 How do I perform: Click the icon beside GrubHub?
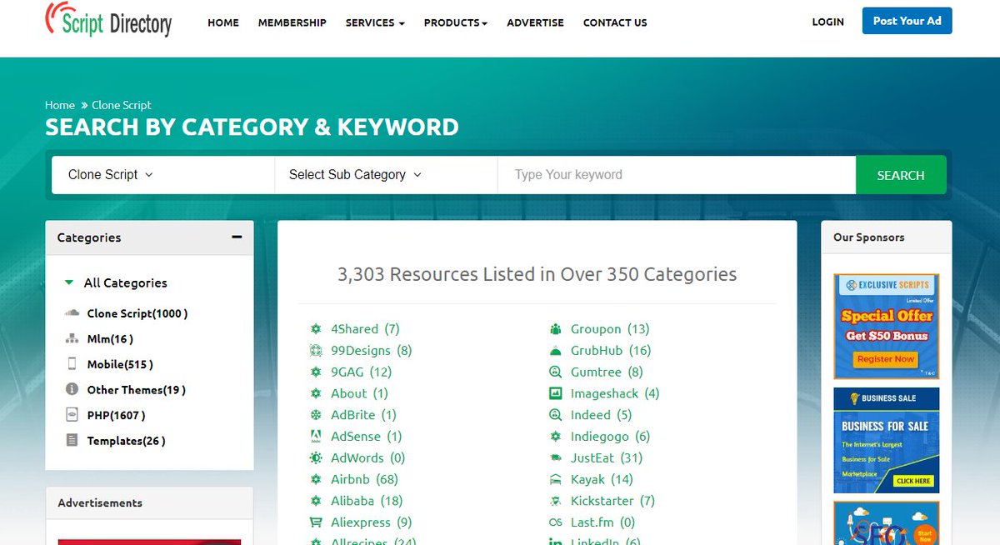tap(556, 351)
